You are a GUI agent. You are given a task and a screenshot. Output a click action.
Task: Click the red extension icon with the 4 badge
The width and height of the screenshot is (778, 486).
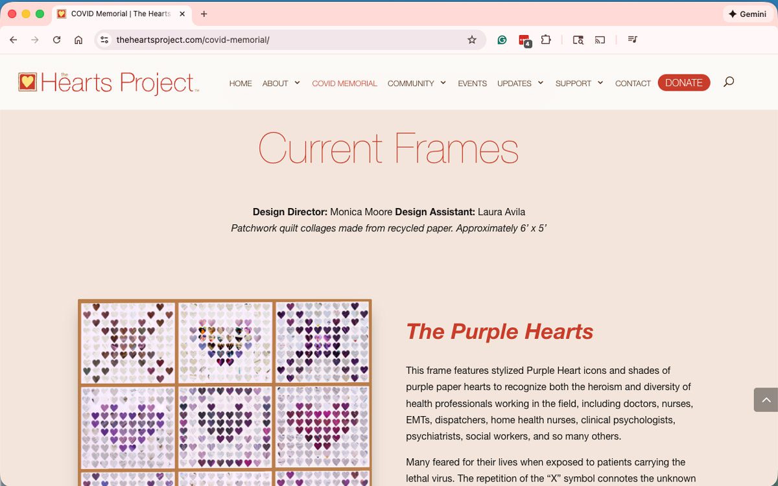[x=525, y=40]
